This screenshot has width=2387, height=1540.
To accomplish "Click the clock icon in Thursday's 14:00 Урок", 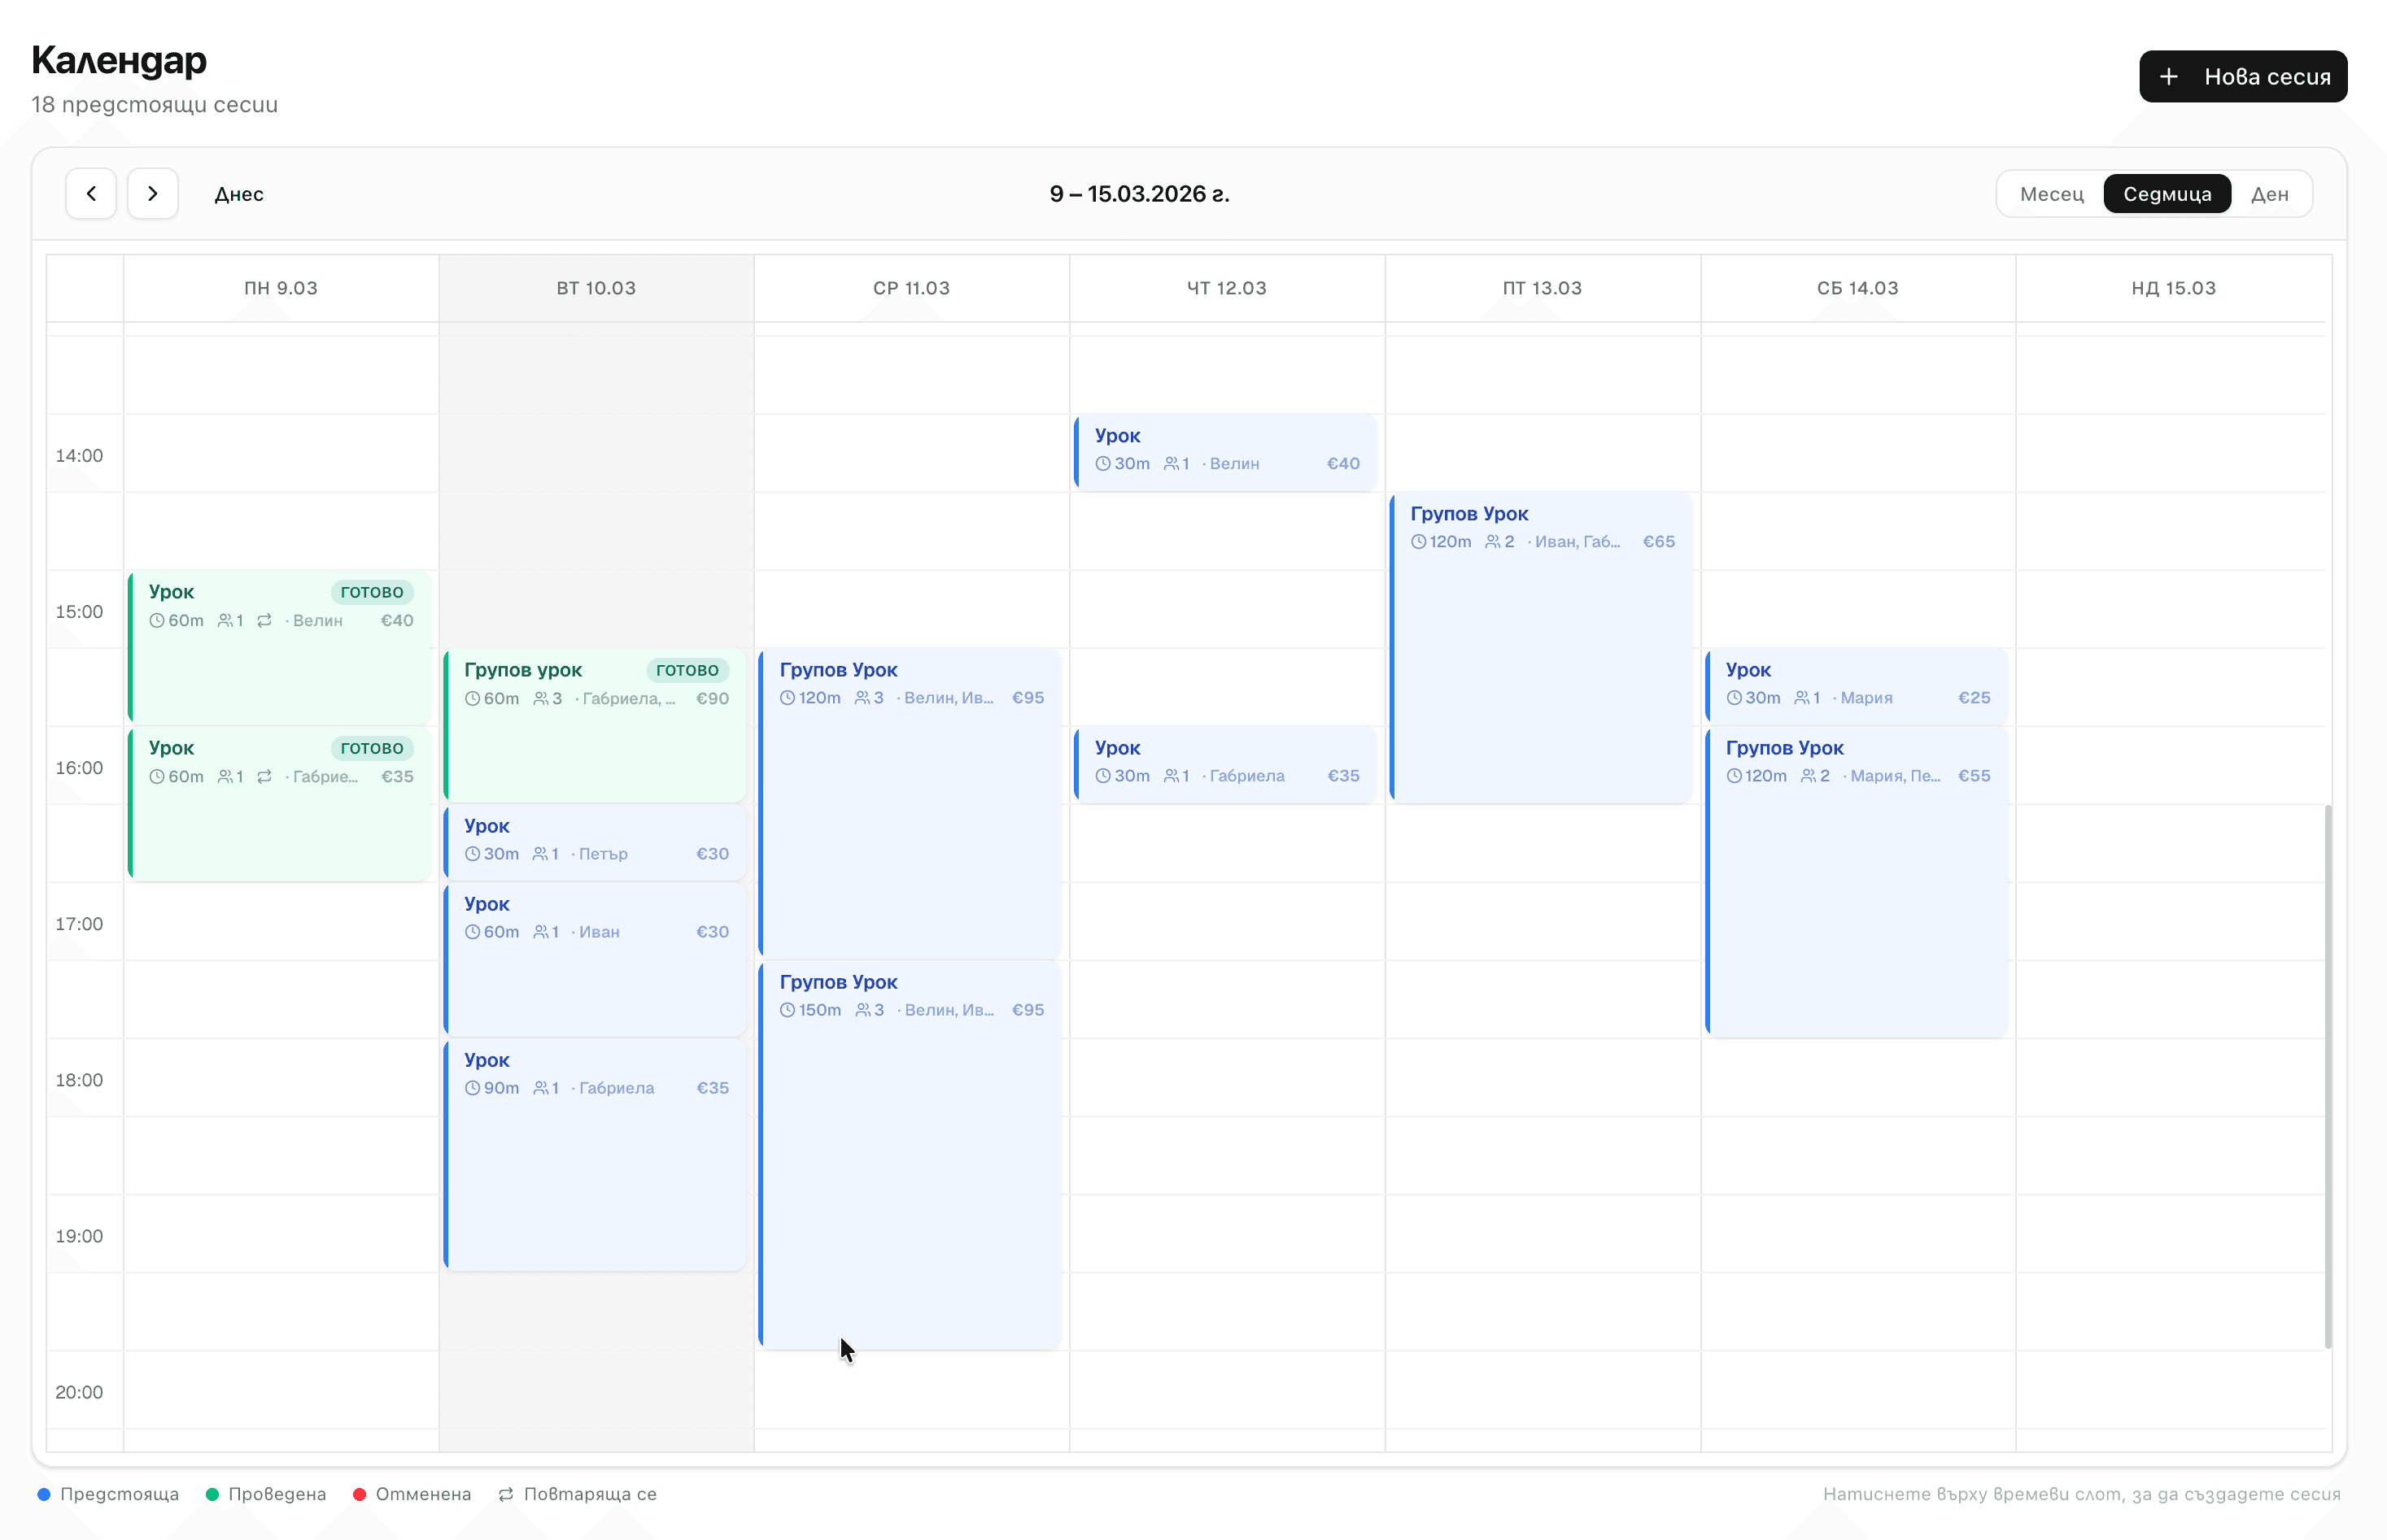I will pos(1102,463).
